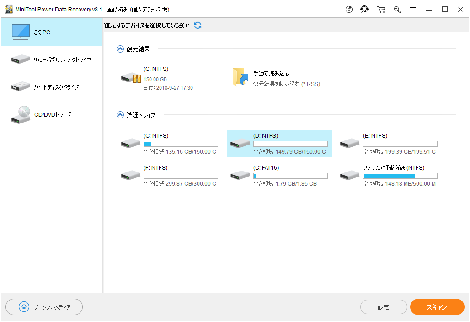Click the date 2018-9-27 17:30 text
Viewport: 470px width, 322px height.
click(175, 88)
